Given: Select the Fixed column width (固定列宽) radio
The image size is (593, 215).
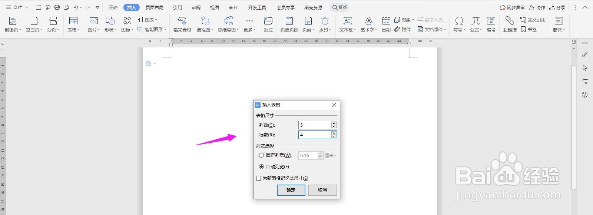Looking at the screenshot, I should tap(262, 155).
